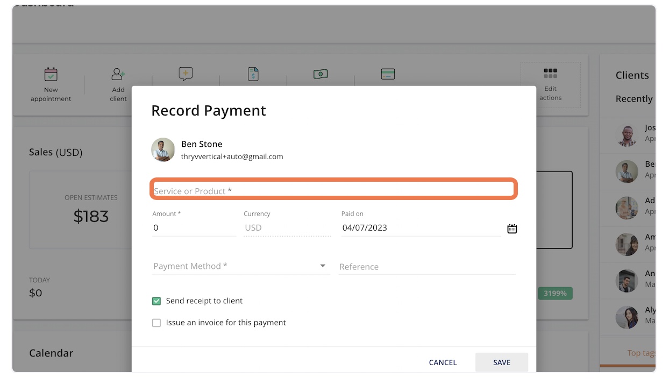
Task: Click Ben Stone's profile photo in dialog
Action: pyautogui.click(x=163, y=150)
